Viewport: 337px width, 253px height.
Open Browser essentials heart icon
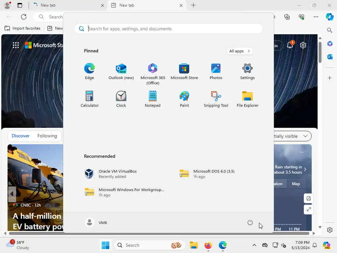(301, 17)
